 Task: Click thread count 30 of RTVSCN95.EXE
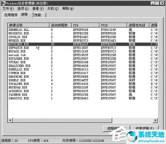tap(52, 44)
